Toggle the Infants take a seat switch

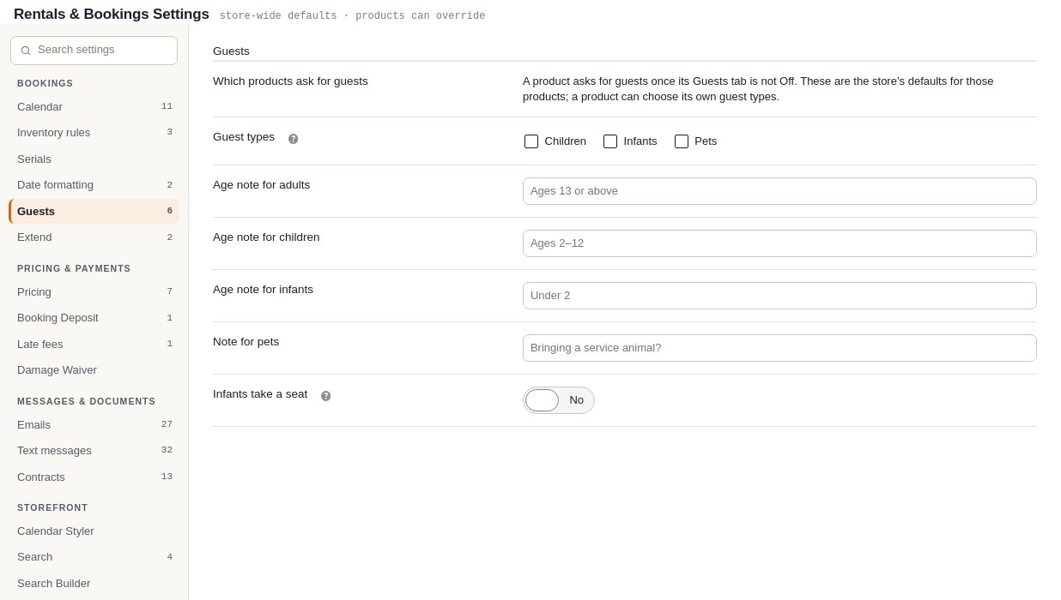click(x=559, y=400)
